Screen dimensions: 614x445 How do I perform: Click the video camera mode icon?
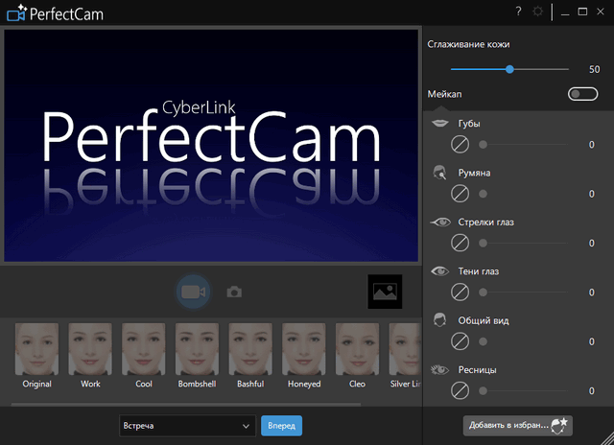194,292
